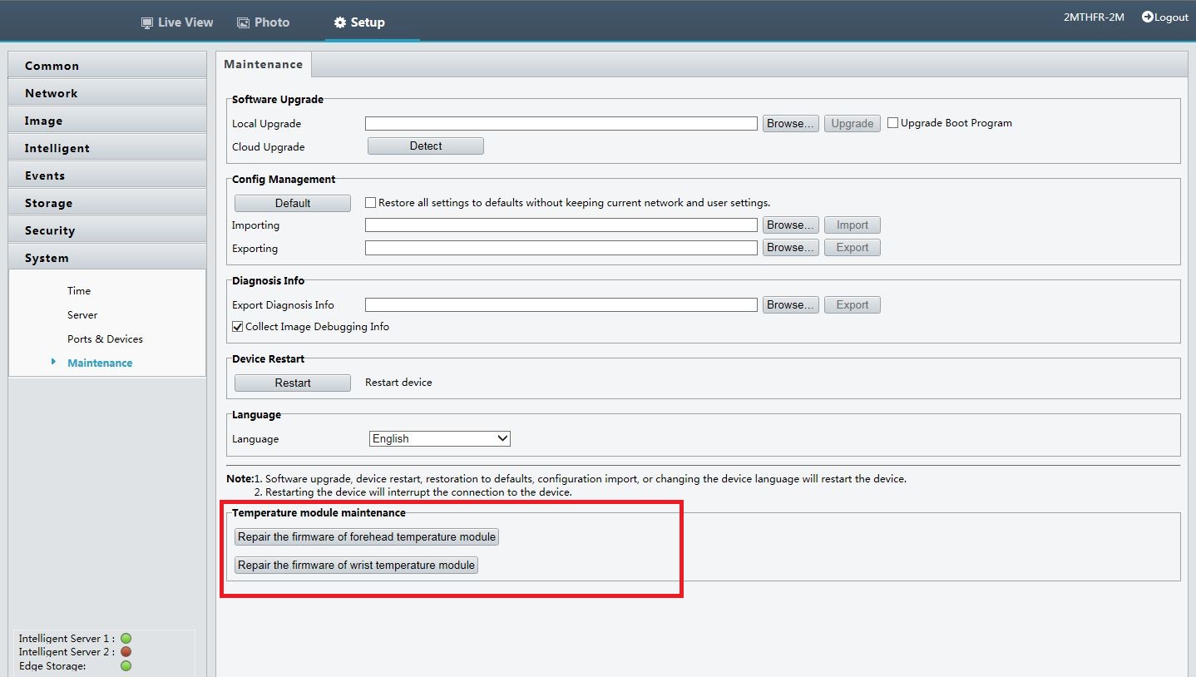
Task: Click the Local Upgrade file path field
Action: 561,123
